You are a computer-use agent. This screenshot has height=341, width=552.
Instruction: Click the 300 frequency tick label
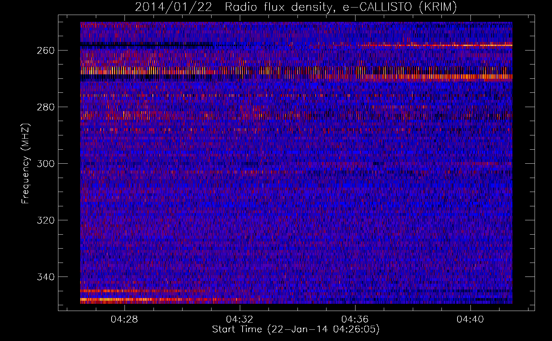[45, 164]
